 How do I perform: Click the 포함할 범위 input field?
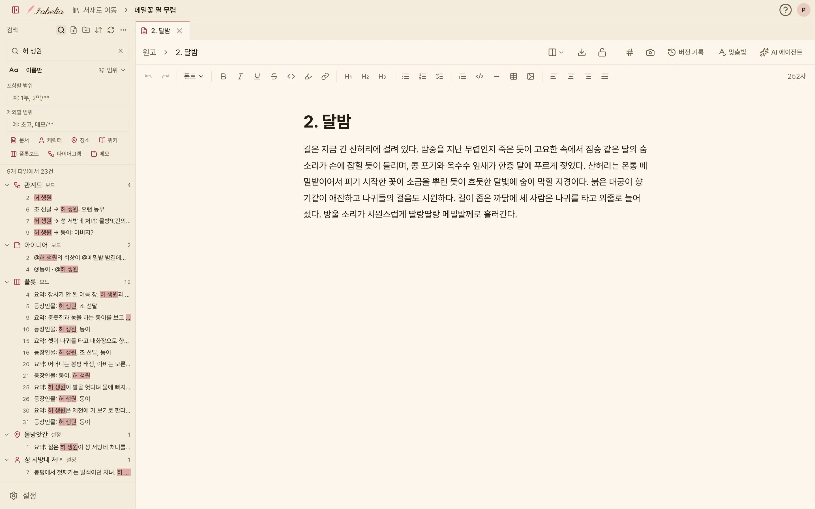coord(68,98)
